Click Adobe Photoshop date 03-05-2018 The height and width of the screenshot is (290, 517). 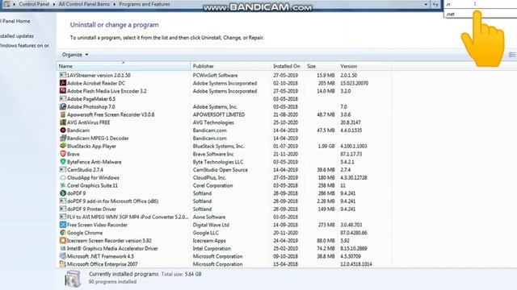[285, 107]
